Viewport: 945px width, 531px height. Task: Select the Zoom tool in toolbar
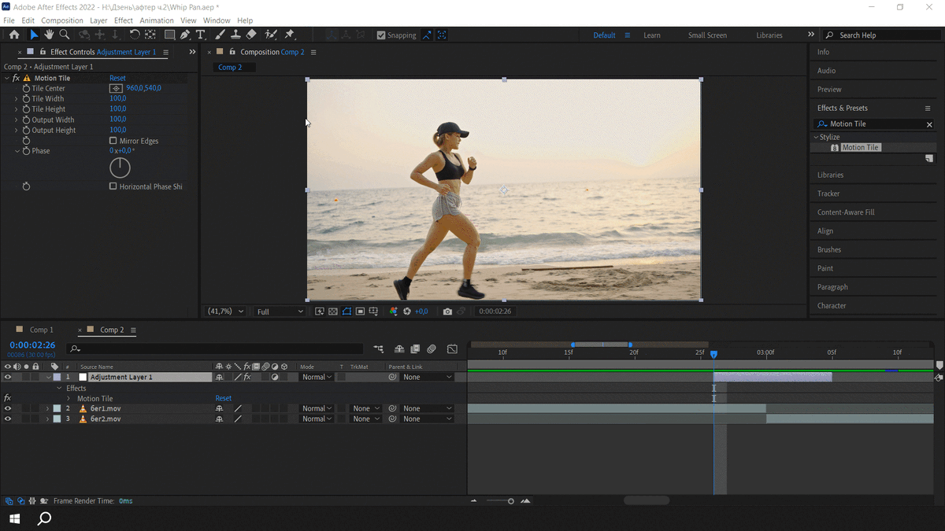pyautogui.click(x=65, y=35)
